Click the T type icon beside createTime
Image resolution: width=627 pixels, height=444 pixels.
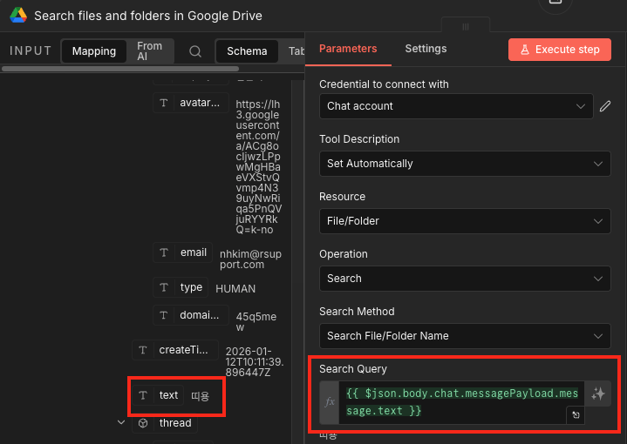coord(143,350)
